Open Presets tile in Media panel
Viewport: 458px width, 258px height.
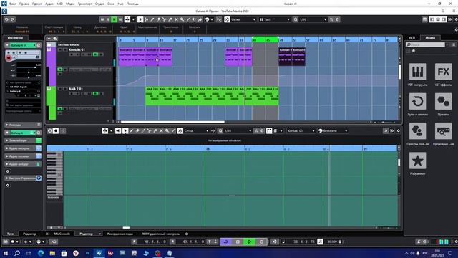point(443,101)
